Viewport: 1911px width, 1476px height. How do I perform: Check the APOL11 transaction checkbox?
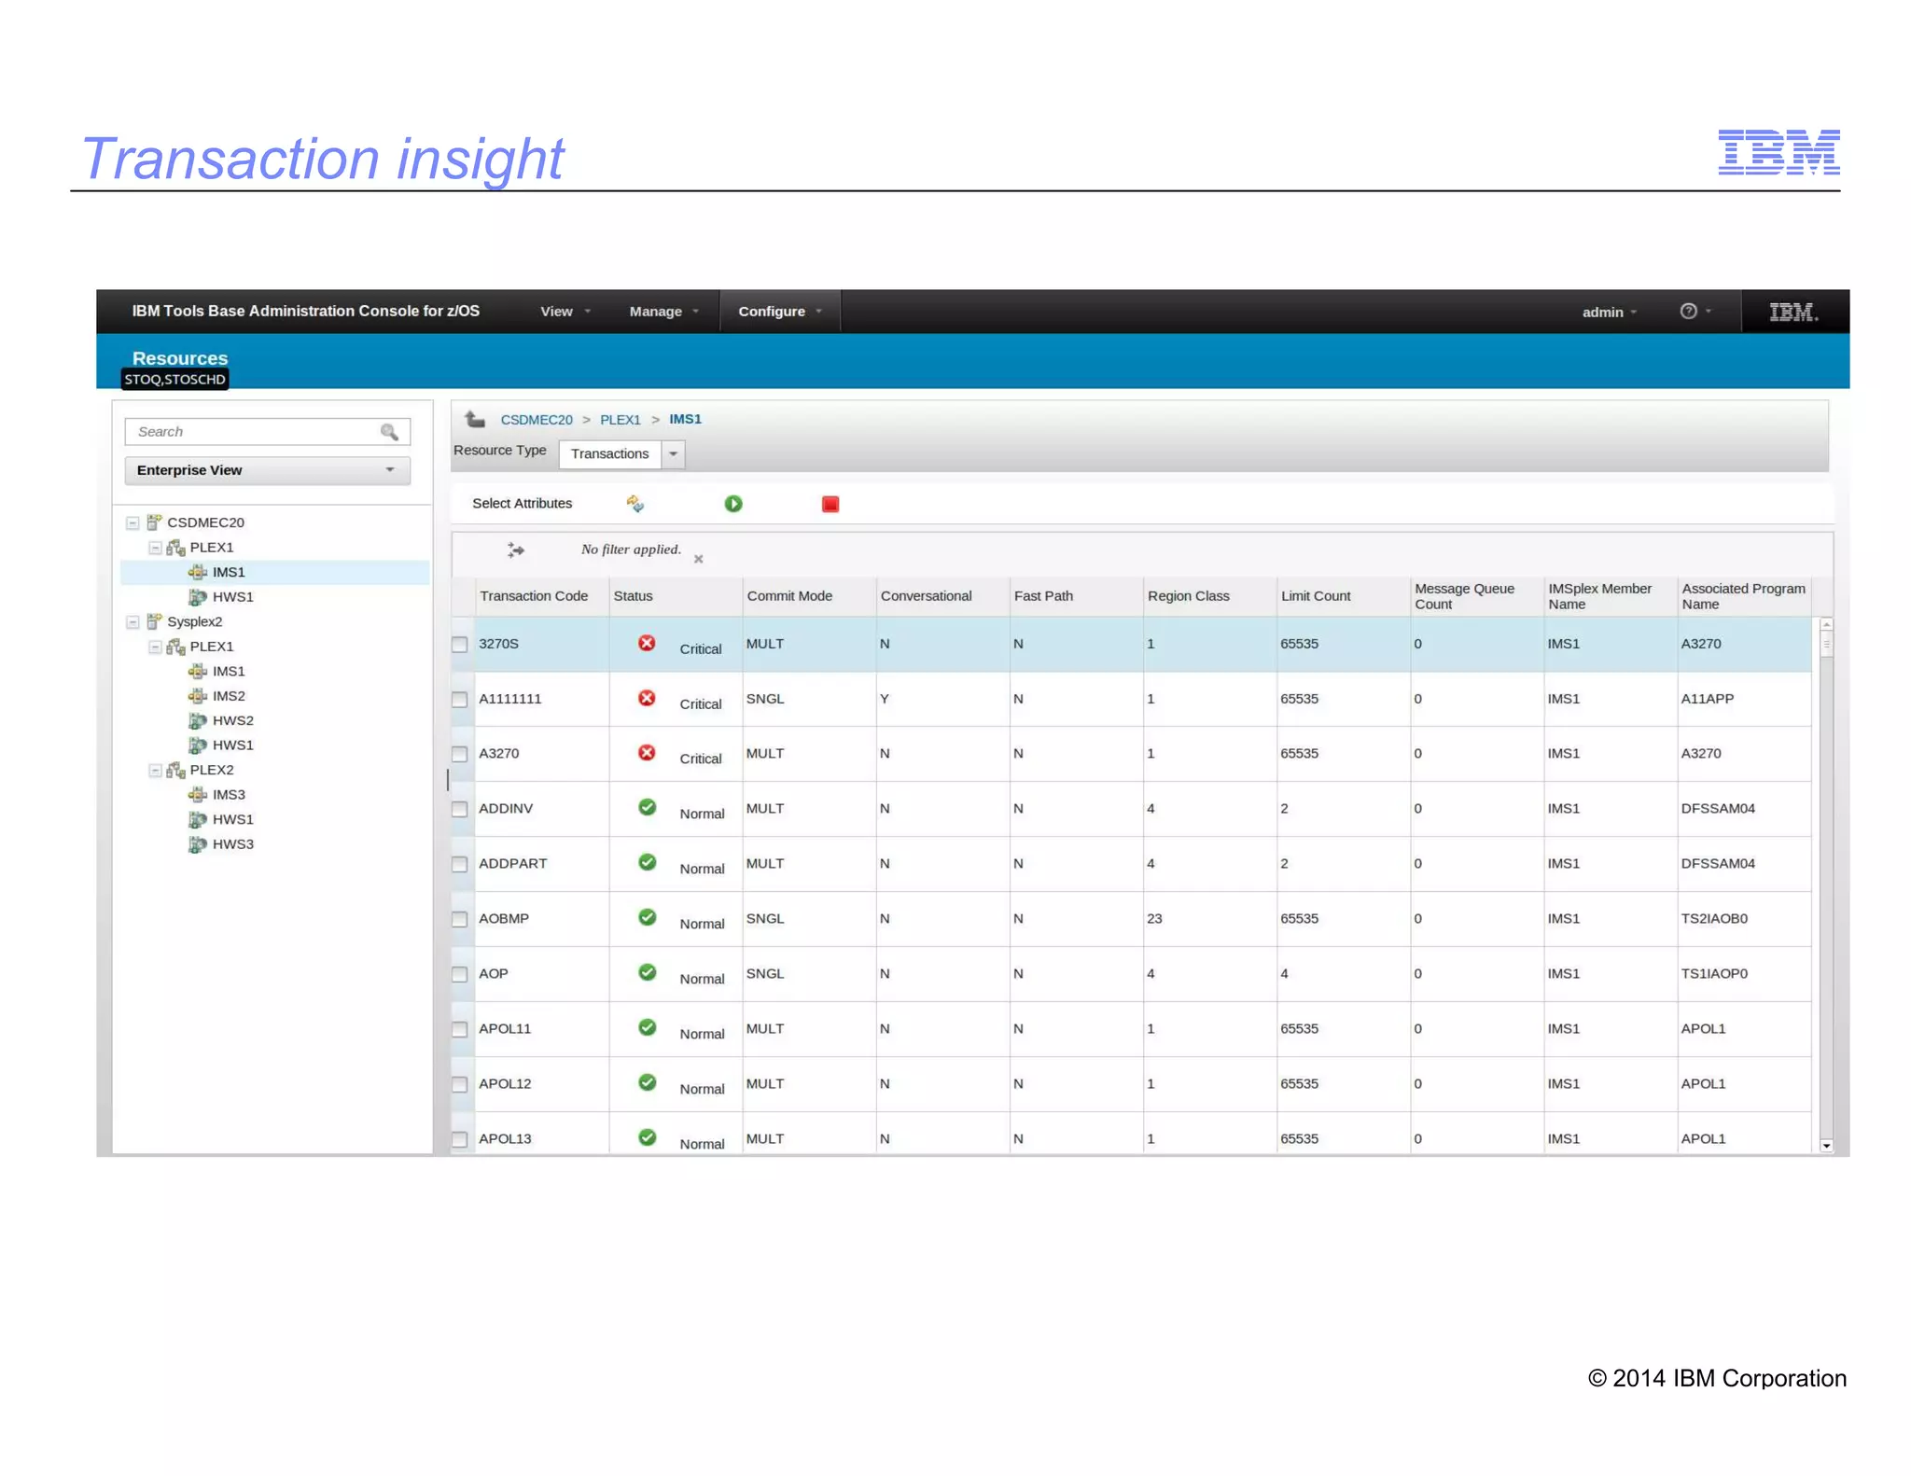click(x=459, y=1029)
